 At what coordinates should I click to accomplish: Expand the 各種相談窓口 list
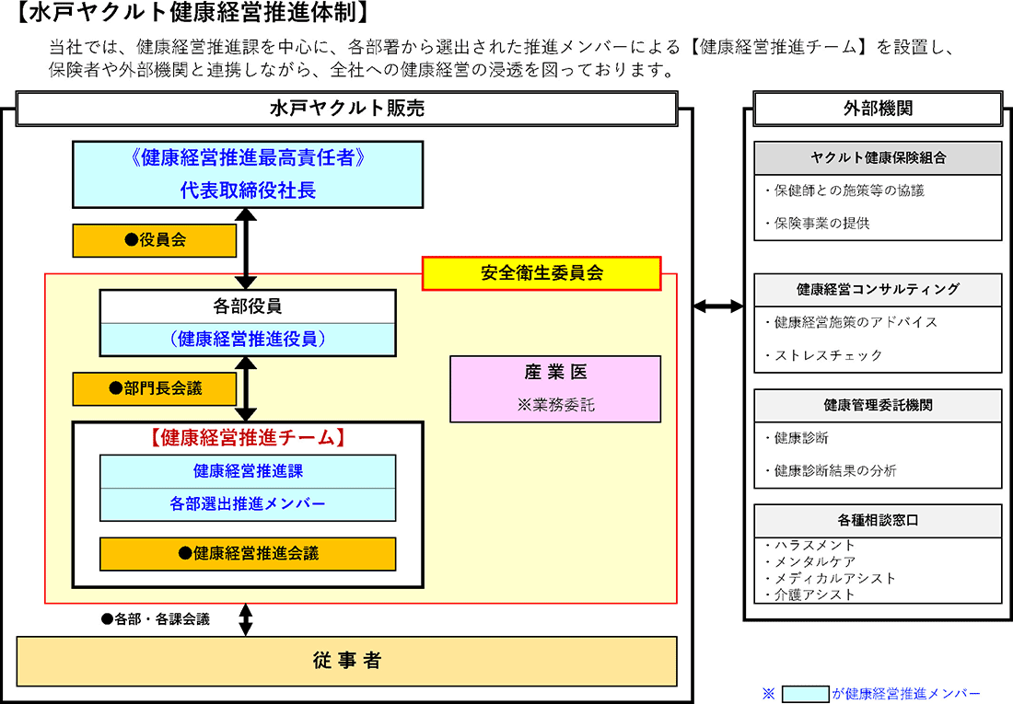[877, 520]
